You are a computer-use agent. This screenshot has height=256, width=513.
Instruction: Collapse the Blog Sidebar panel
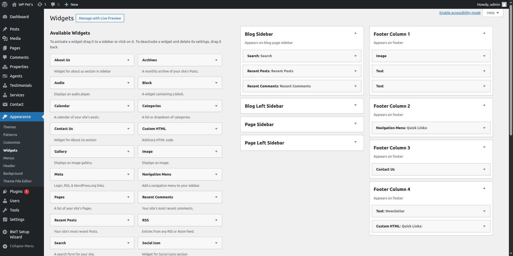(x=355, y=33)
